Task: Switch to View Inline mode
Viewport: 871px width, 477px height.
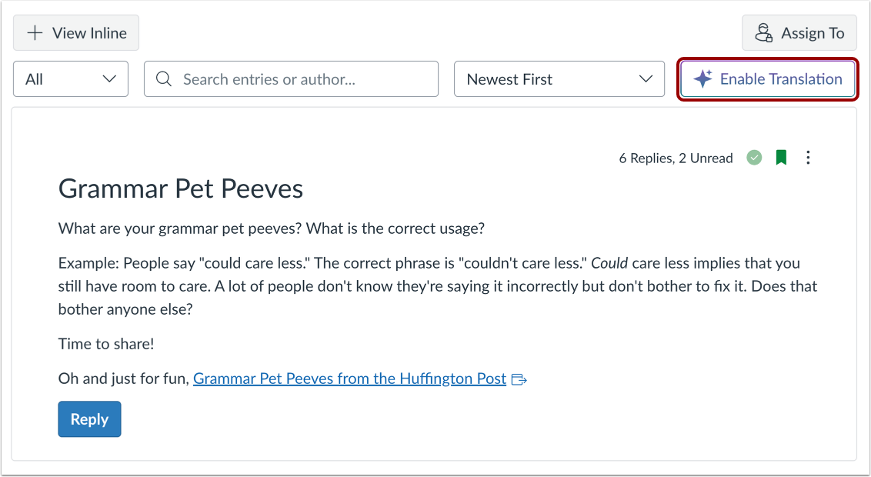Action: click(76, 33)
